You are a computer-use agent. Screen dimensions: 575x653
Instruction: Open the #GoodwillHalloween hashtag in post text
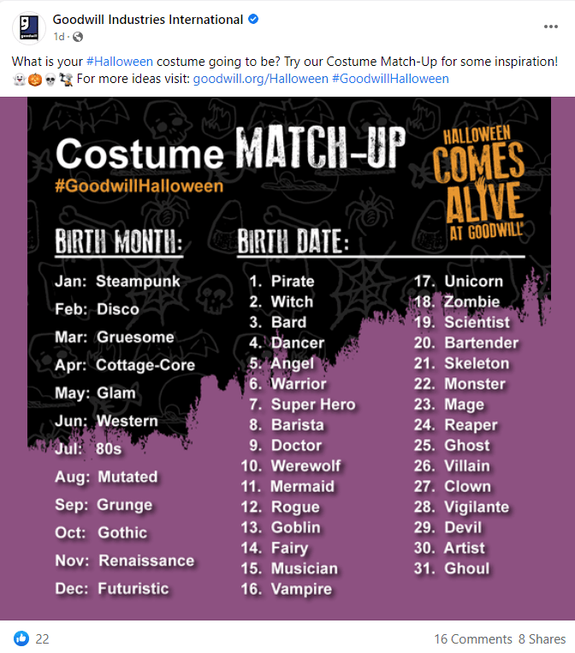[x=390, y=79]
